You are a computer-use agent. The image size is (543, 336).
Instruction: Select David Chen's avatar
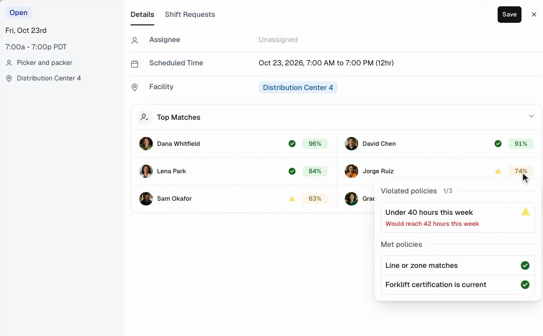[352, 144]
